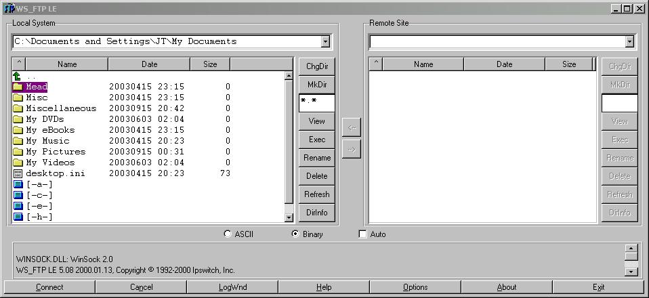Sort local files by Date column
649x298 pixels.
(149, 64)
